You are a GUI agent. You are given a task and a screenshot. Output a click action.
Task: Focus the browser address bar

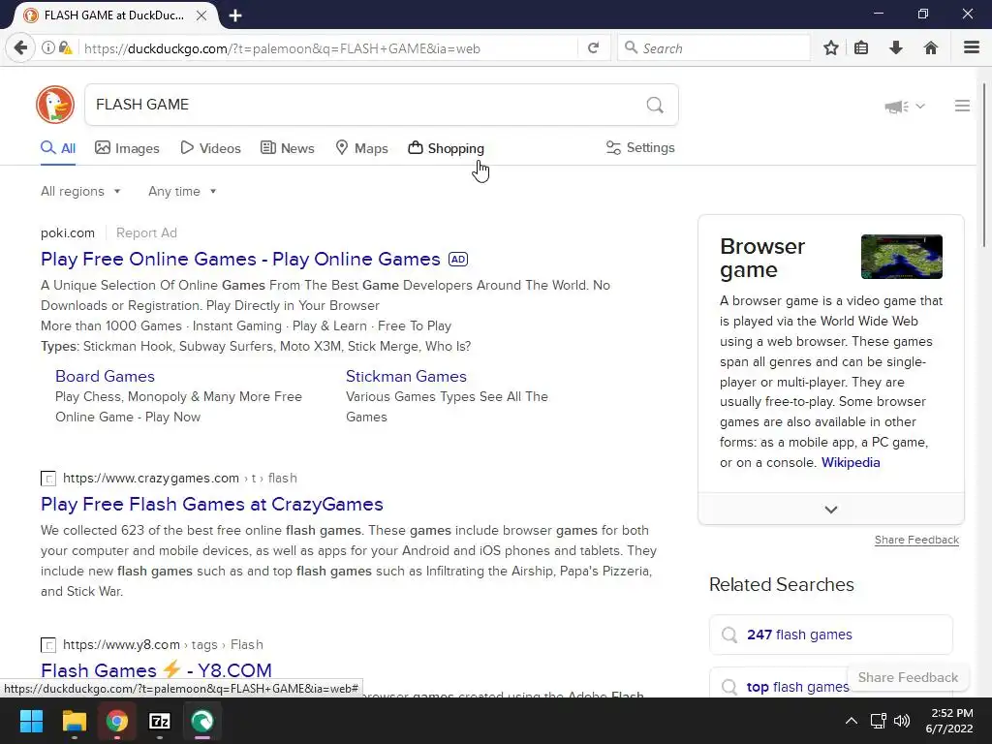tap(329, 48)
